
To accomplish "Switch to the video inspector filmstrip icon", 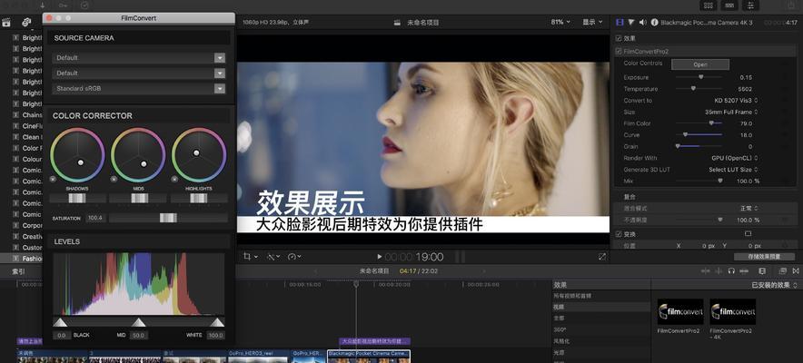I will [x=620, y=23].
